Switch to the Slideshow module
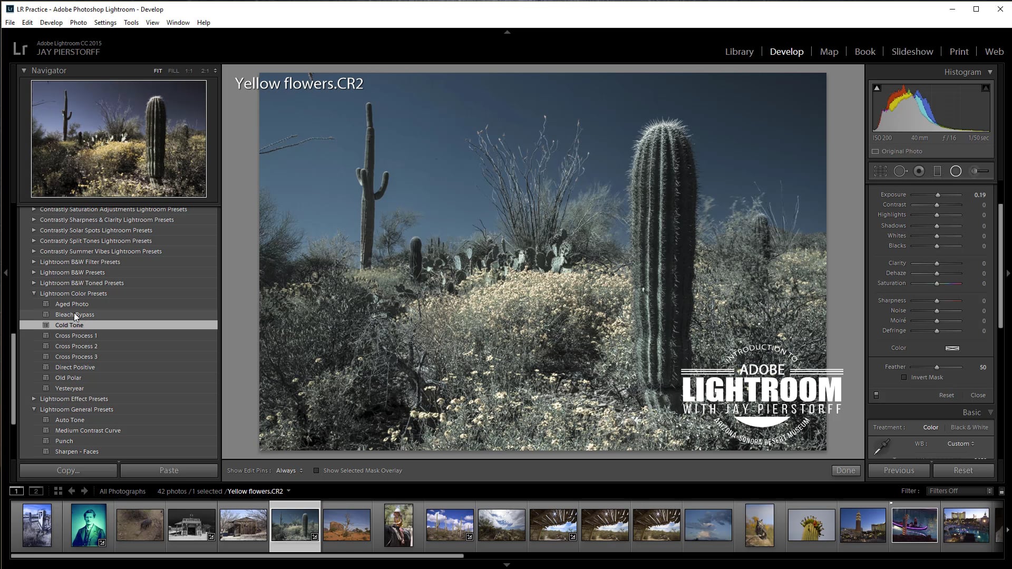 (912, 51)
